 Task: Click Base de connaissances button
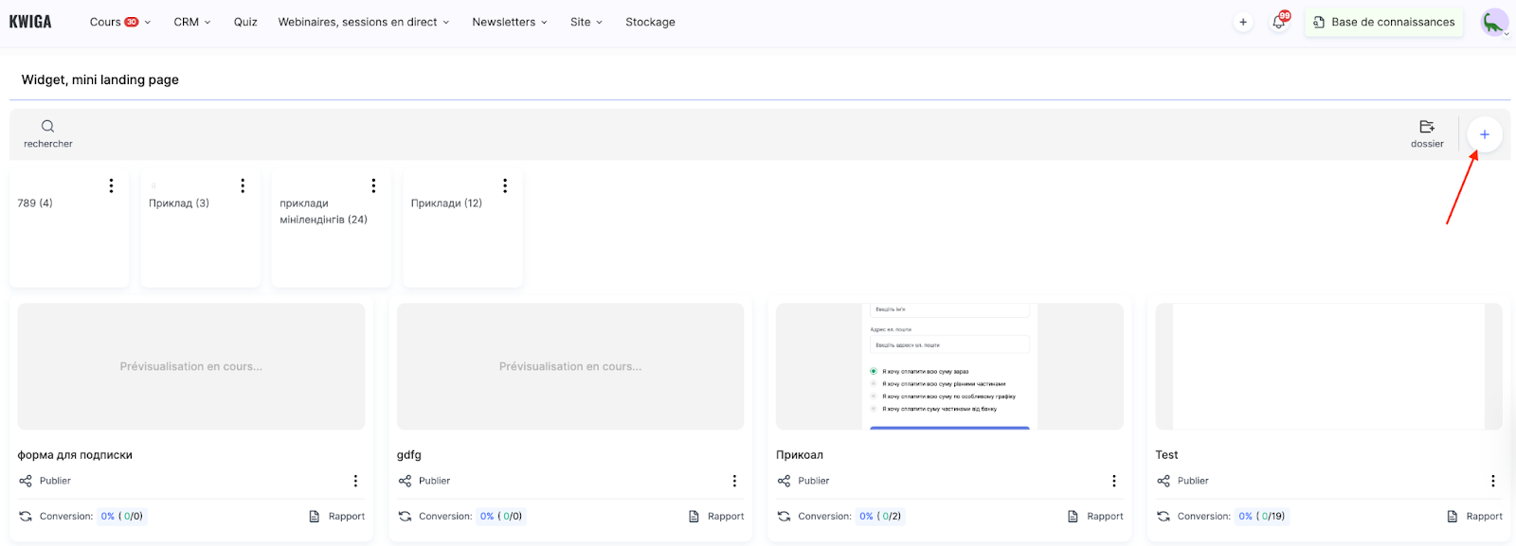(1383, 22)
